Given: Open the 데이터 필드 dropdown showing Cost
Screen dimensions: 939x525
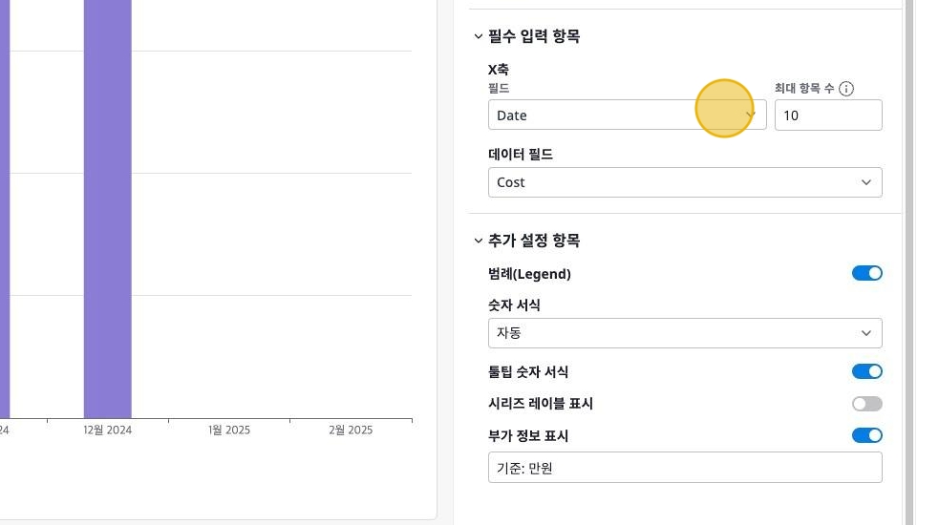Looking at the screenshot, I should click(684, 182).
